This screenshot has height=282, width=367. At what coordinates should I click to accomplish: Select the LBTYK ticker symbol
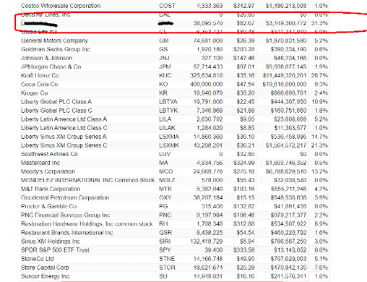(x=168, y=111)
